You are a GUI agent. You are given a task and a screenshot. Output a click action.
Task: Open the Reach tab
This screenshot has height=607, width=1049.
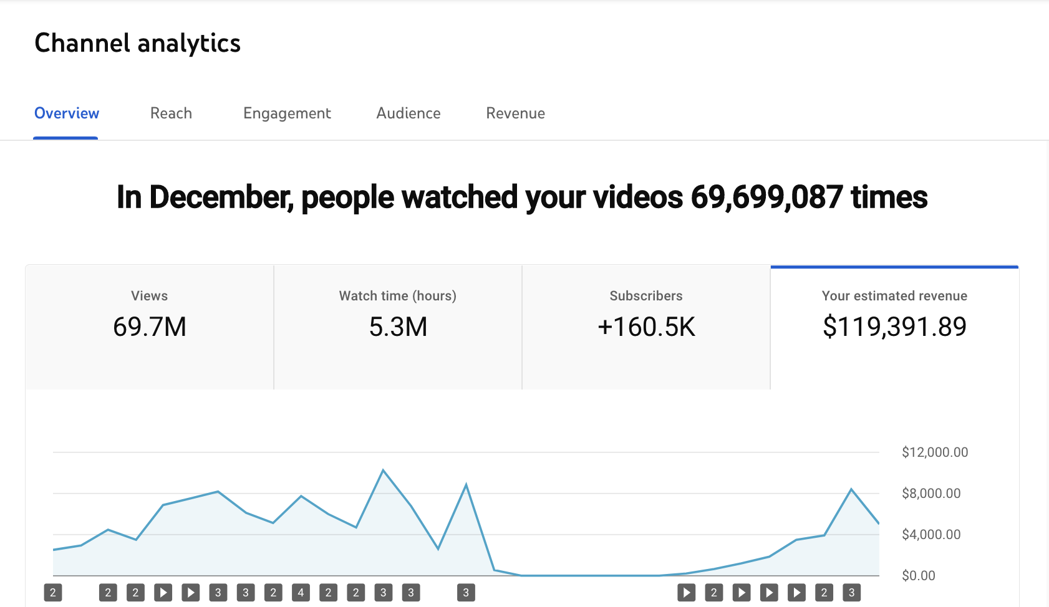pos(171,113)
